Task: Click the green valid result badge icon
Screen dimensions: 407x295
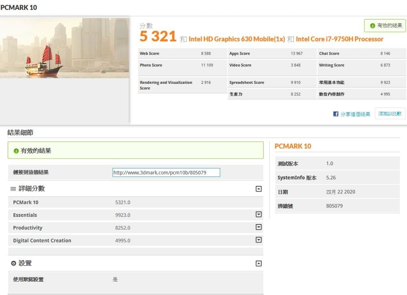Action: [x=372, y=26]
